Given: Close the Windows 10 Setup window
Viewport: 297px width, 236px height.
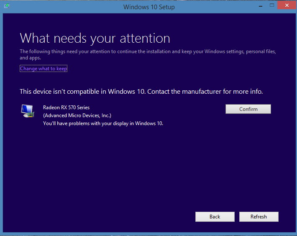Looking at the screenshot, I should click(287, 5).
